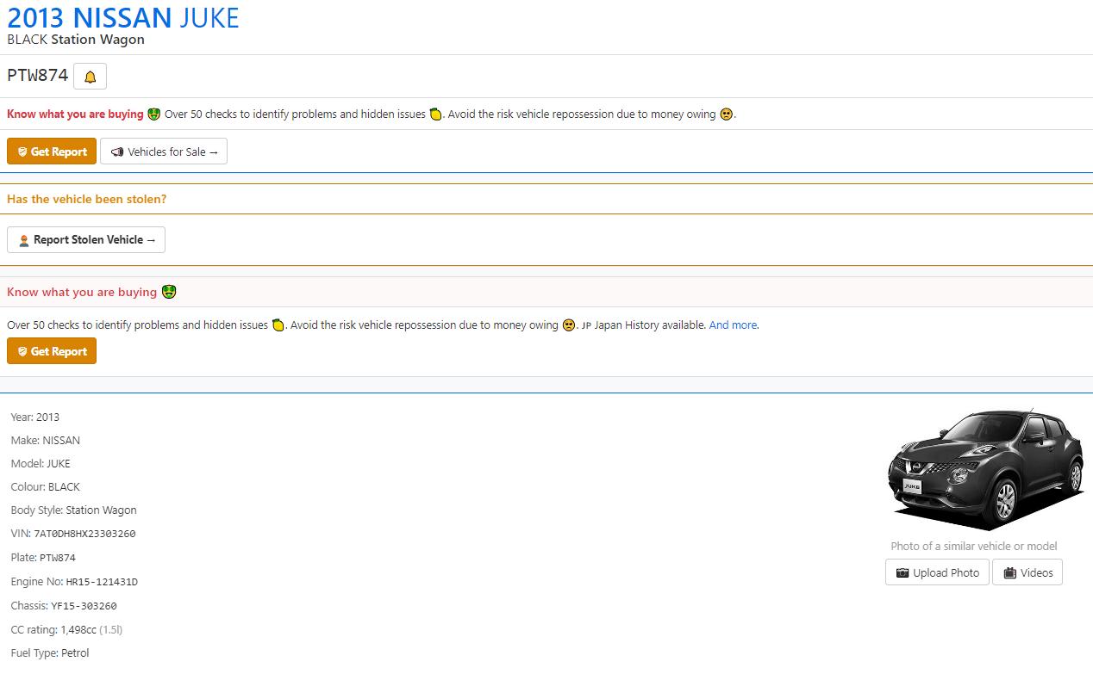Click the Upload Photo button

click(x=937, y=572)
